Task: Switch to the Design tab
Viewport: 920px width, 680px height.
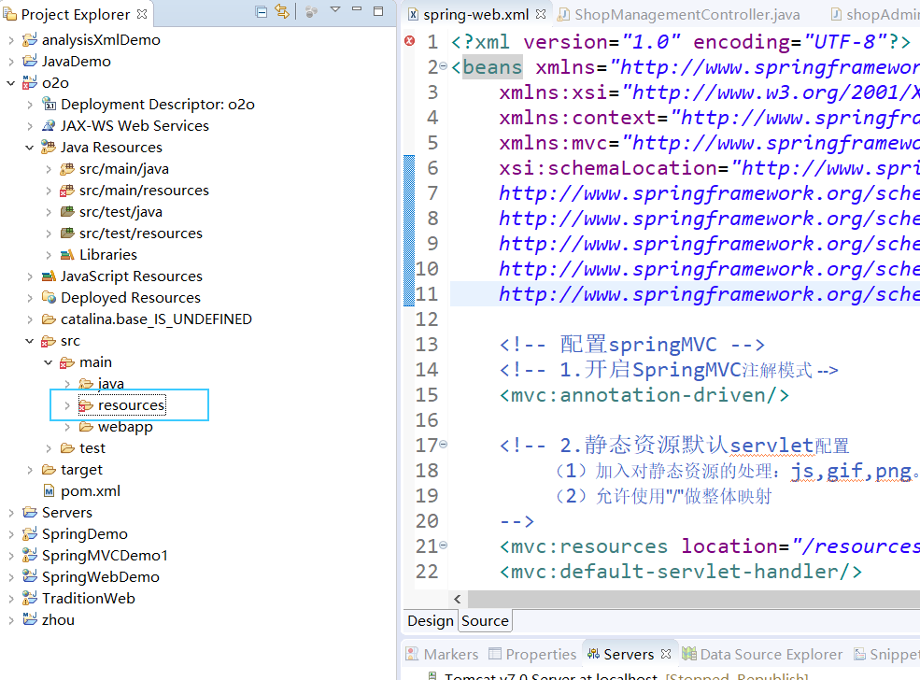Action: click(430, 621)
